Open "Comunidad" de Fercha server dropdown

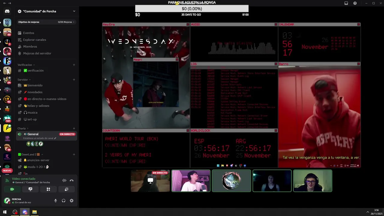click(x=46, y=11)
